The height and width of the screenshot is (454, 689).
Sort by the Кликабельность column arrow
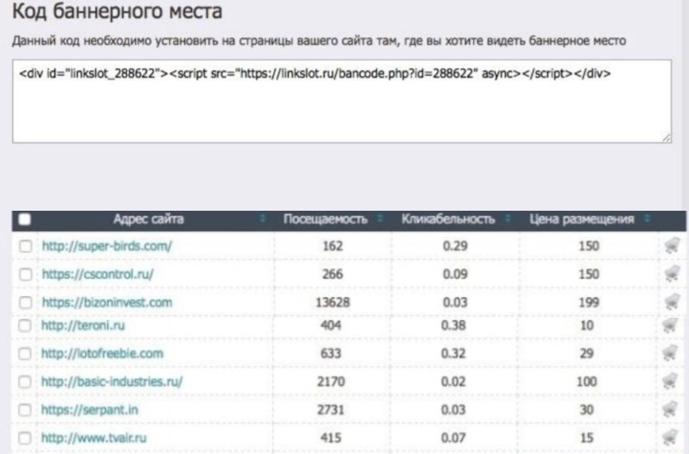coord(507,220)
